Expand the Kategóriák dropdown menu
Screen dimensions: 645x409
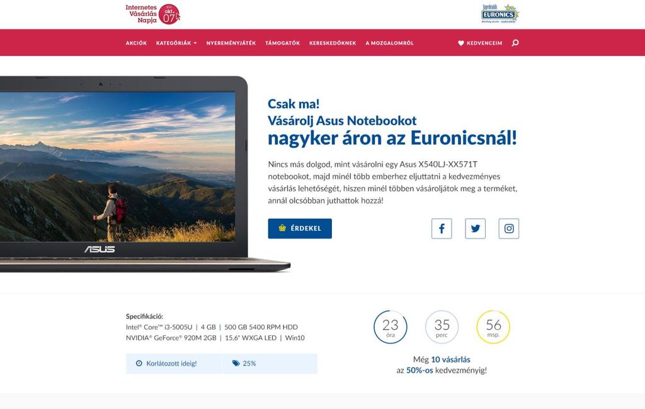pos(176,43)
